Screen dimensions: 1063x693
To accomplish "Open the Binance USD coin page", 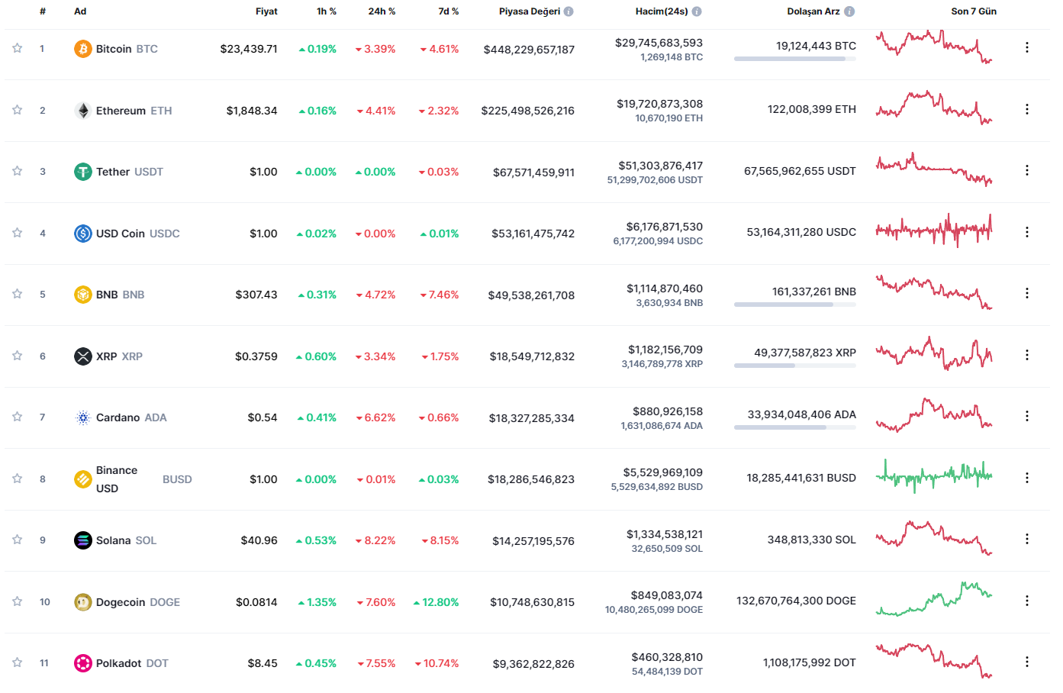I will pyautogui.click(x=117, y=479).
